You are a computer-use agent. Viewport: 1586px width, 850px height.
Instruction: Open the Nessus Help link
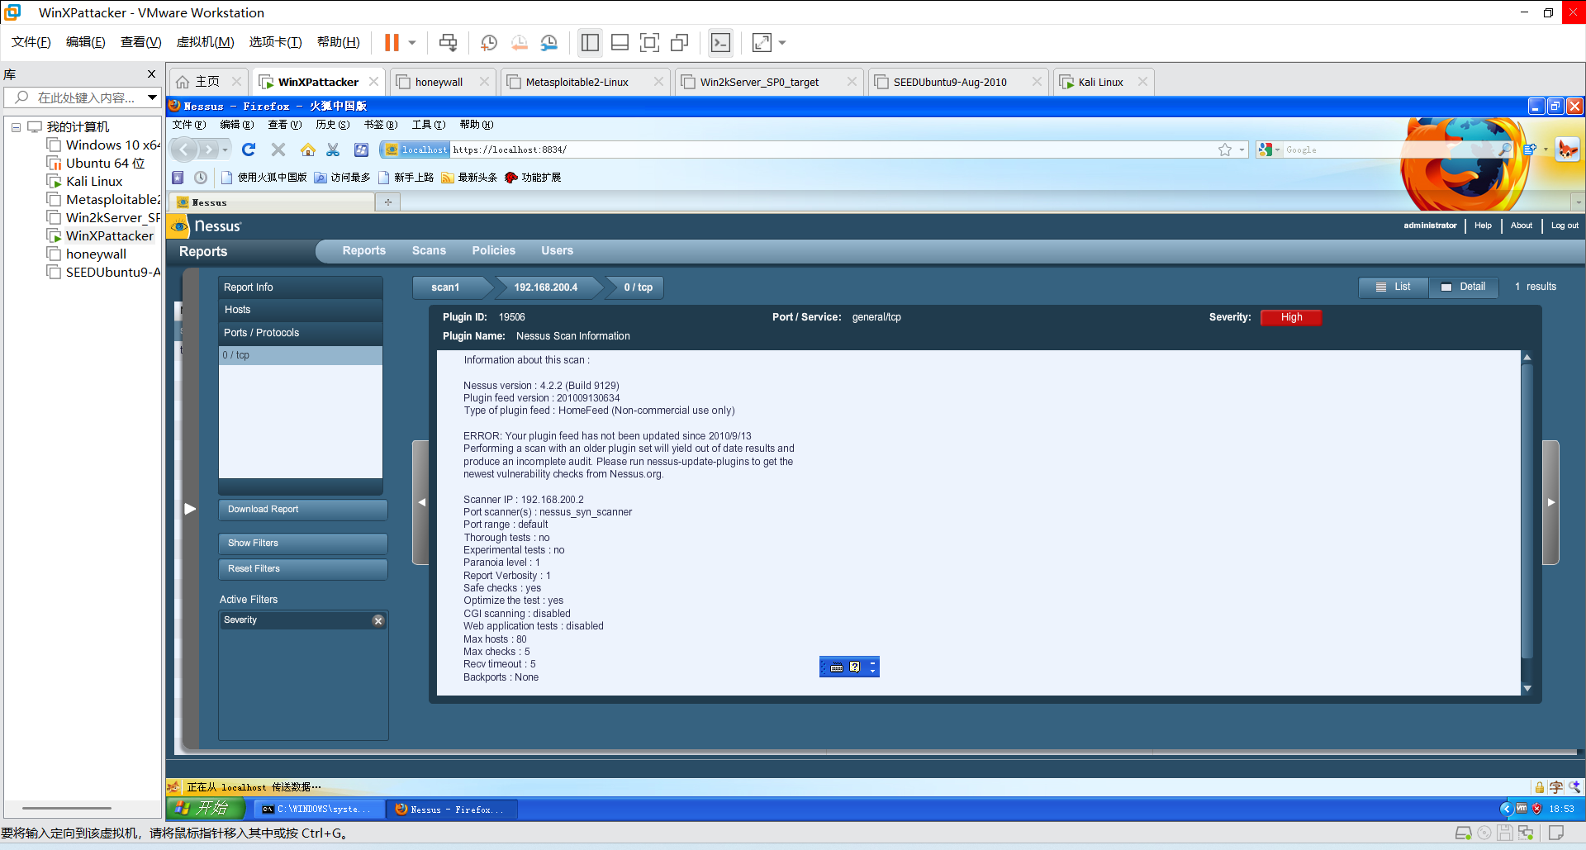point(1483,226)
